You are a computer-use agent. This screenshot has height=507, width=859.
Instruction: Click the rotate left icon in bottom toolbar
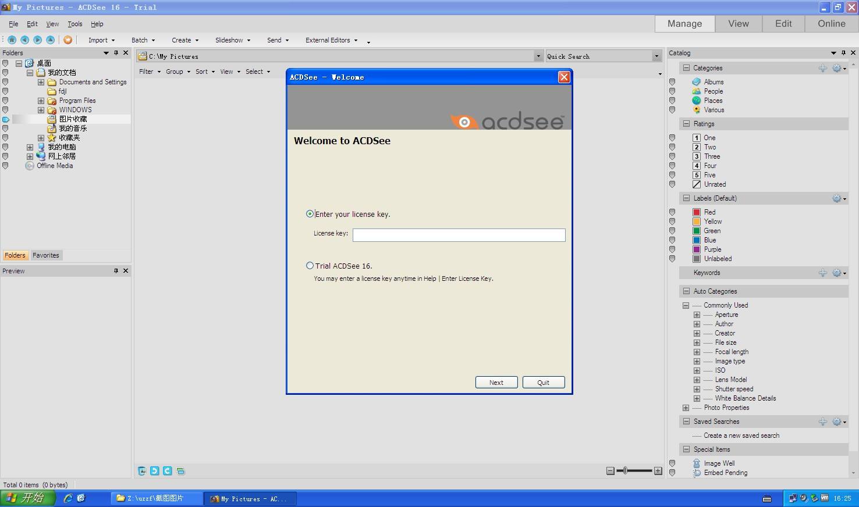coord(155,471)
